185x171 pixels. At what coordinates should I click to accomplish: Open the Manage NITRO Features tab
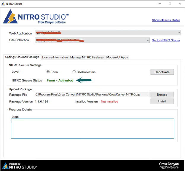87,57
